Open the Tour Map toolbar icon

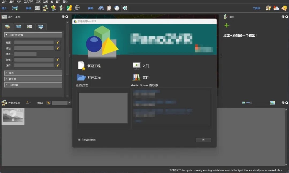tap(53, 8)
